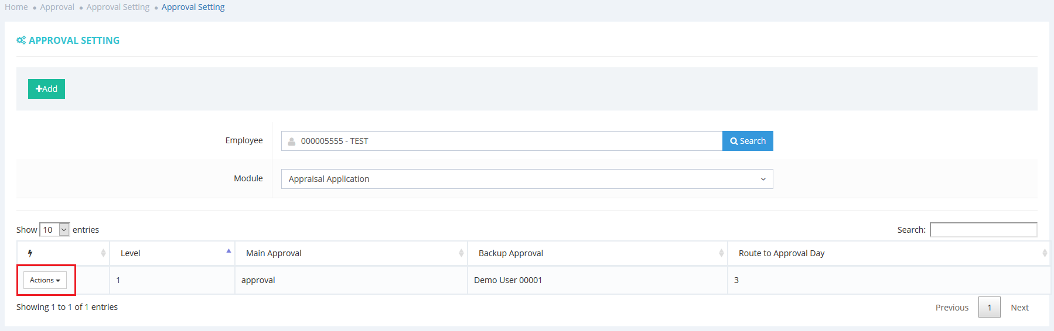Click the active Approval Setting breadcrumb
The height and width of the screenshot is (331, 1054).
[x=193, y=7]
